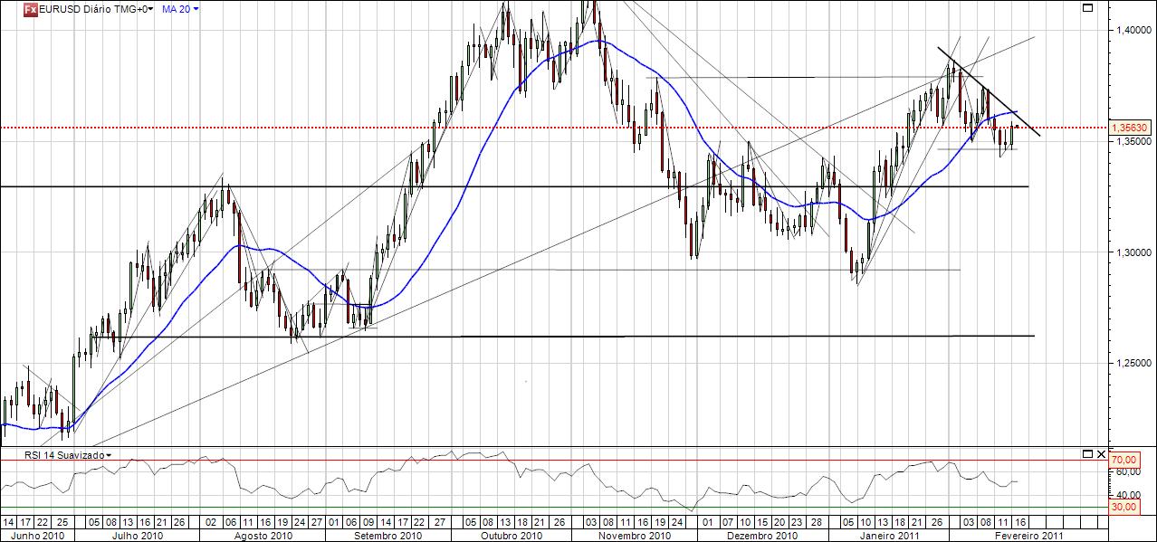1157x542 pixels.
Task: Click the 1,35000 price axis label
Action: 1135,141
